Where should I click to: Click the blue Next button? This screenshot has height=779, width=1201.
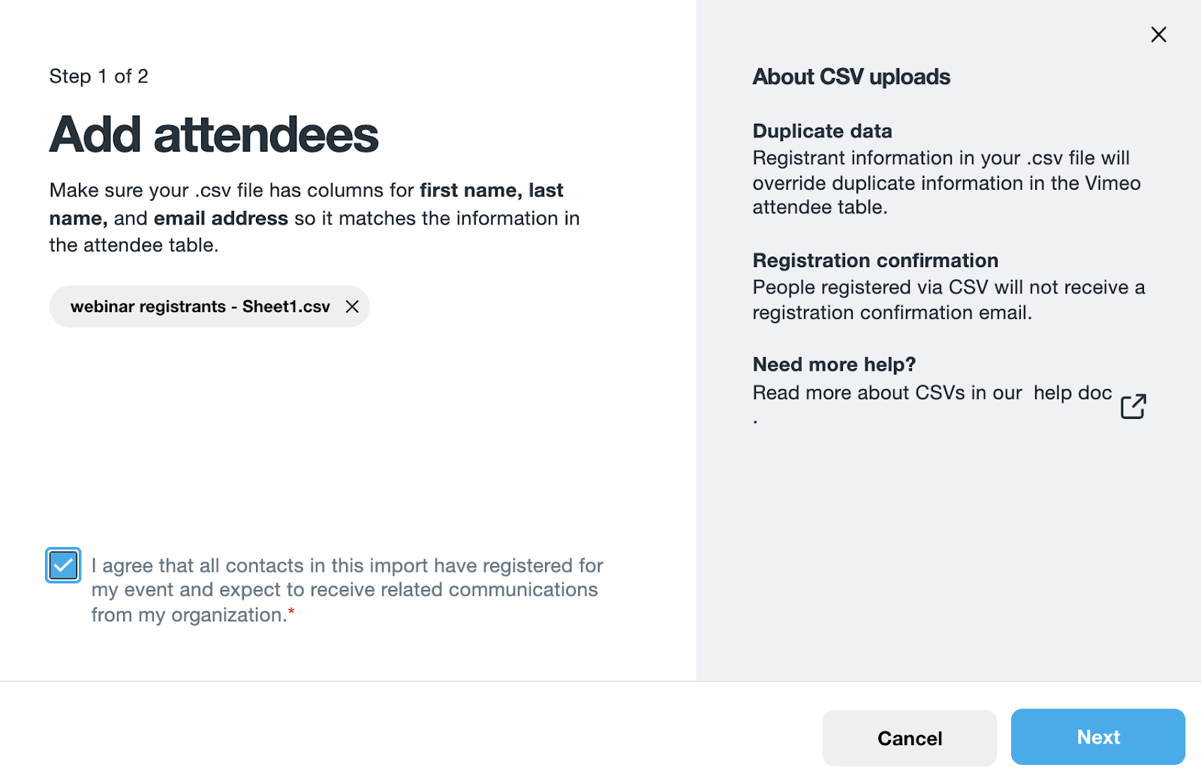[x=1097, y=737]
